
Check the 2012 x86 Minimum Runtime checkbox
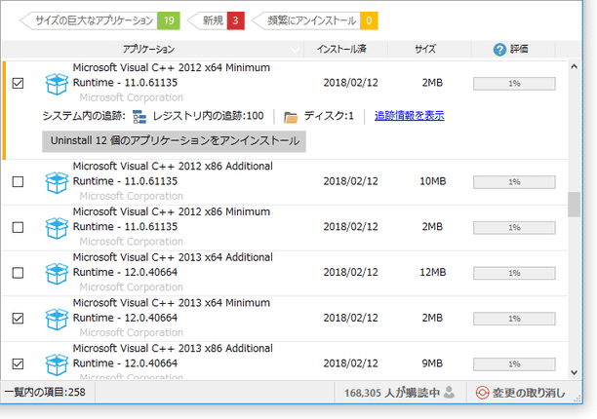pyautogui.click(x=18, y=227)
